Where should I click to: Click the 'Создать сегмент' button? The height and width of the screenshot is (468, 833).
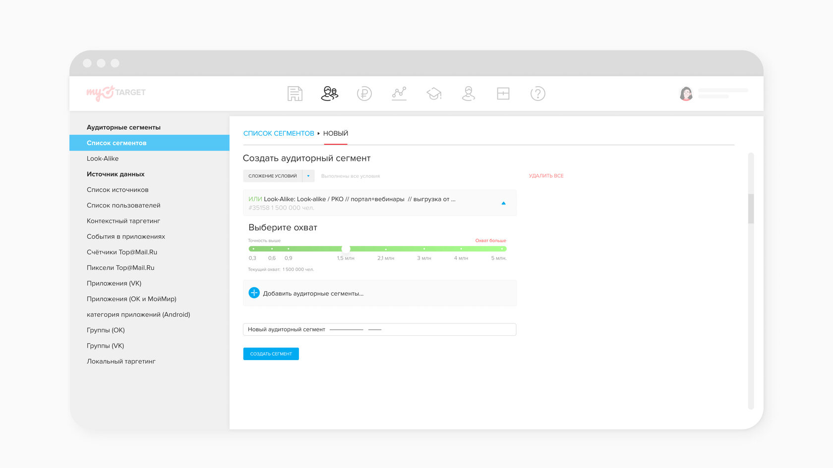tap(271, 354)
